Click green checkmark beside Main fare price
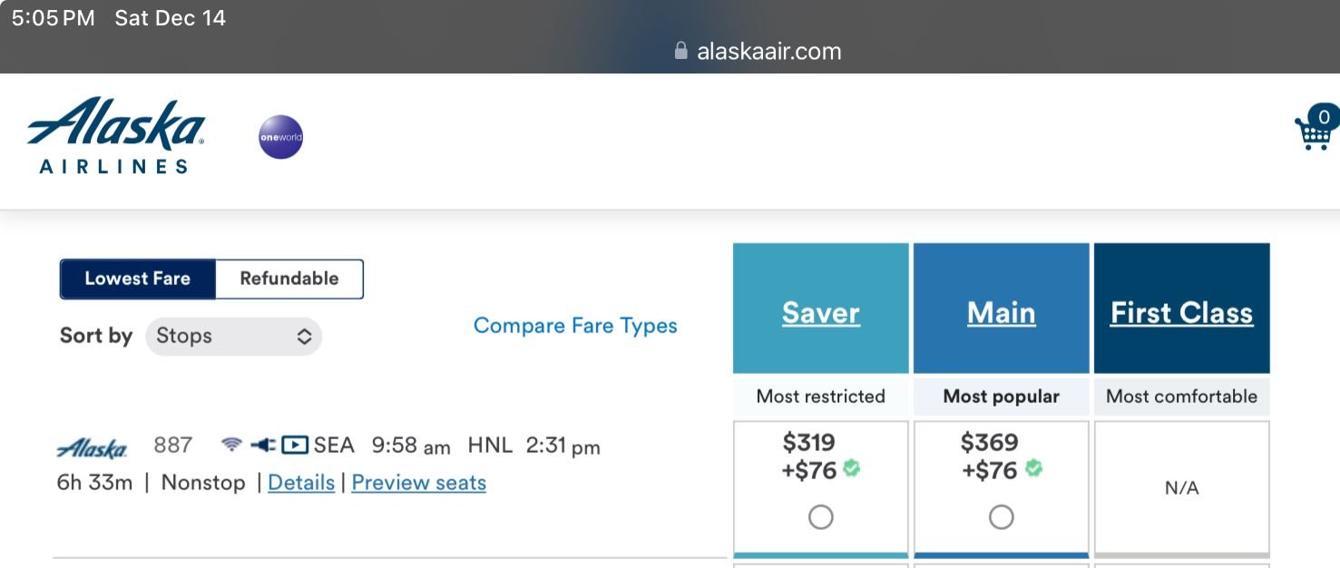This screenshot has width=1340, height=568. pos(1033,468)
